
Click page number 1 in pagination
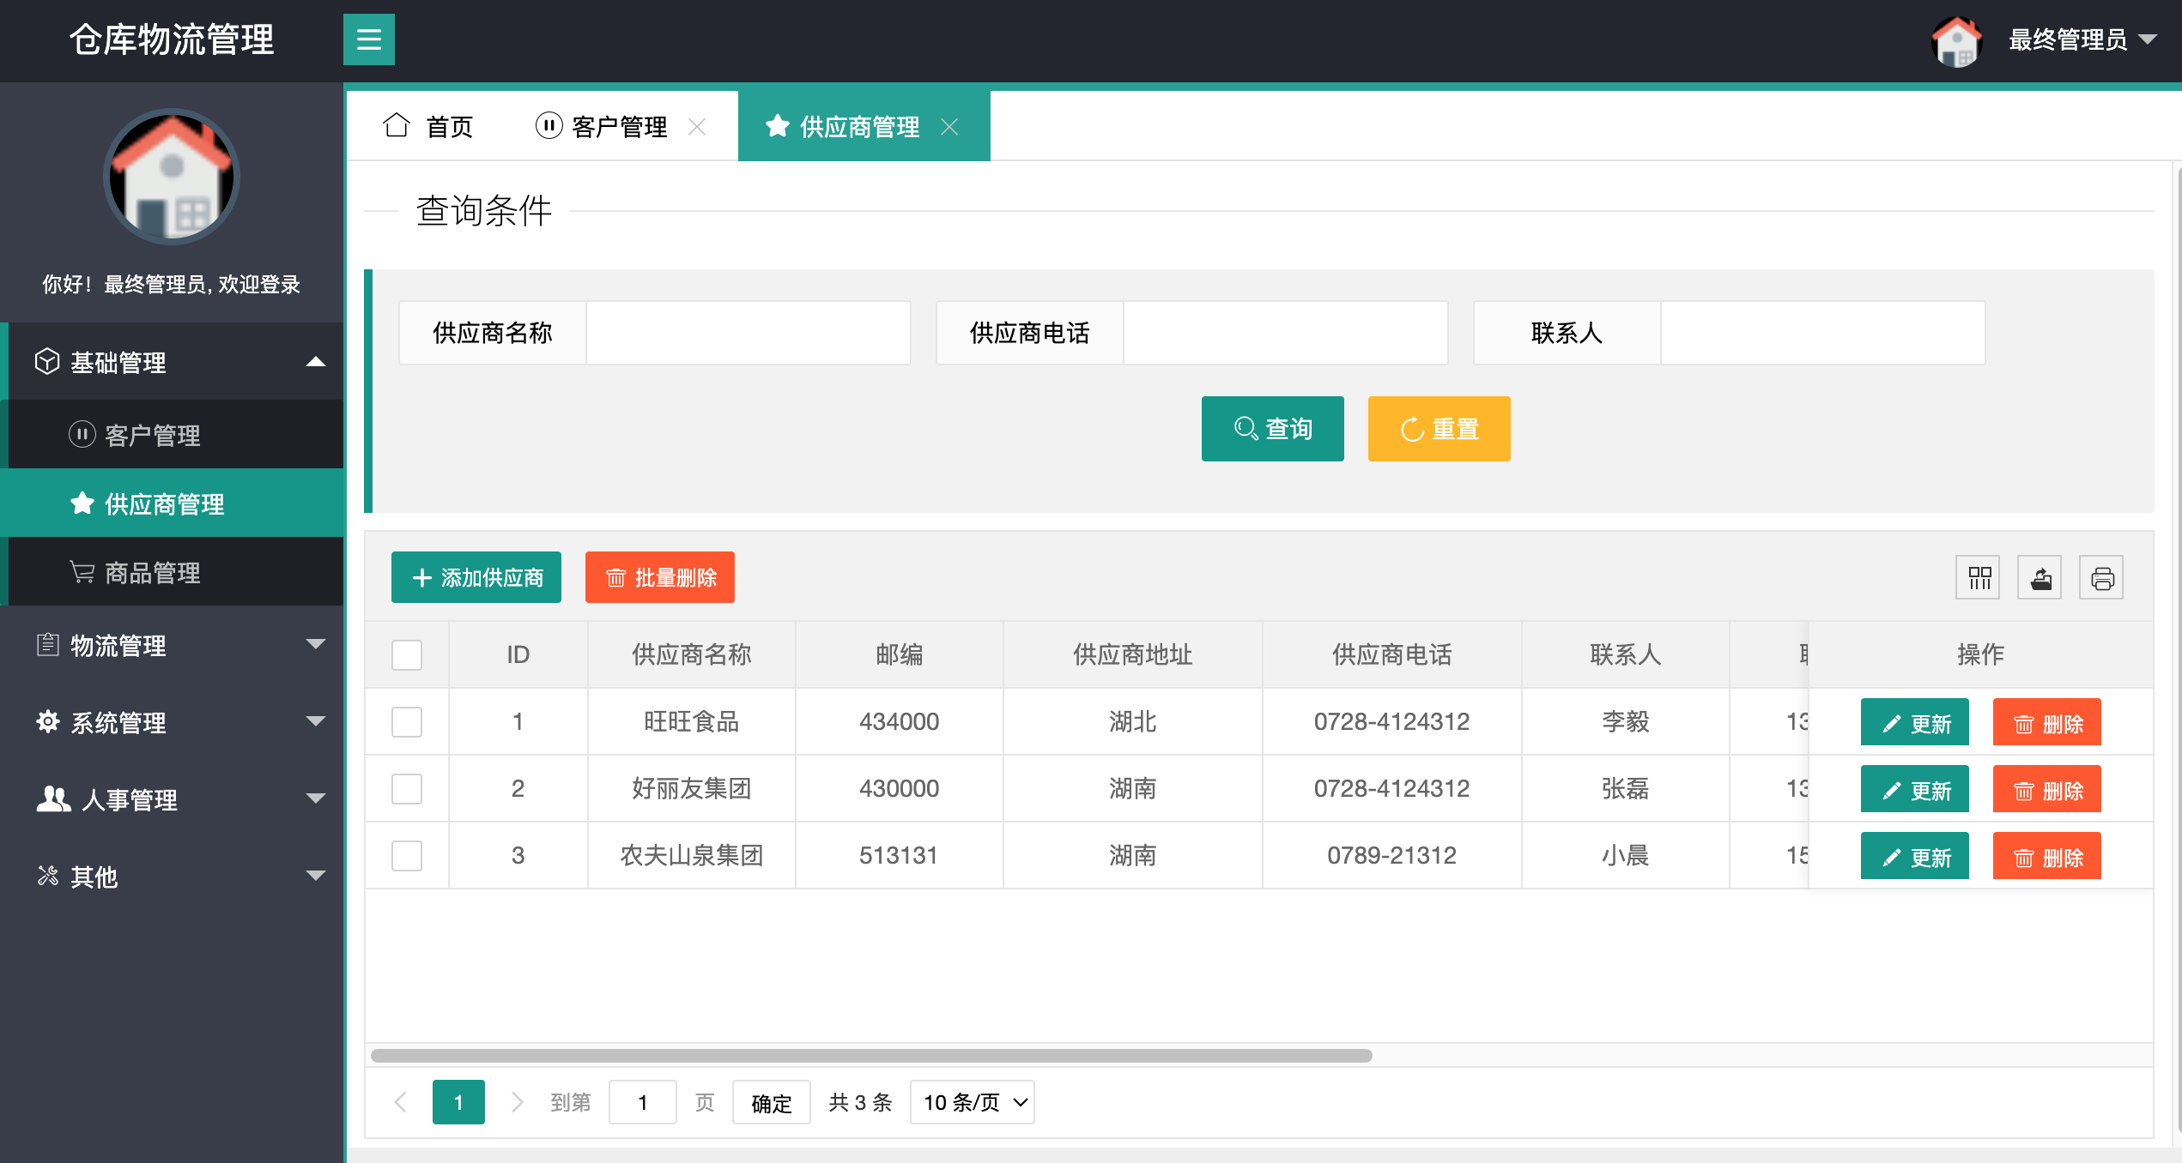click(458, 1102)
